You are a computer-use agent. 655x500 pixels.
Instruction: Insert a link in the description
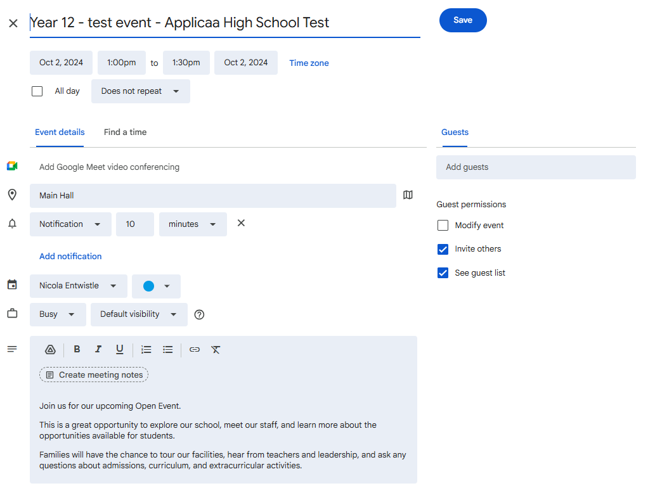pos(194,349)
